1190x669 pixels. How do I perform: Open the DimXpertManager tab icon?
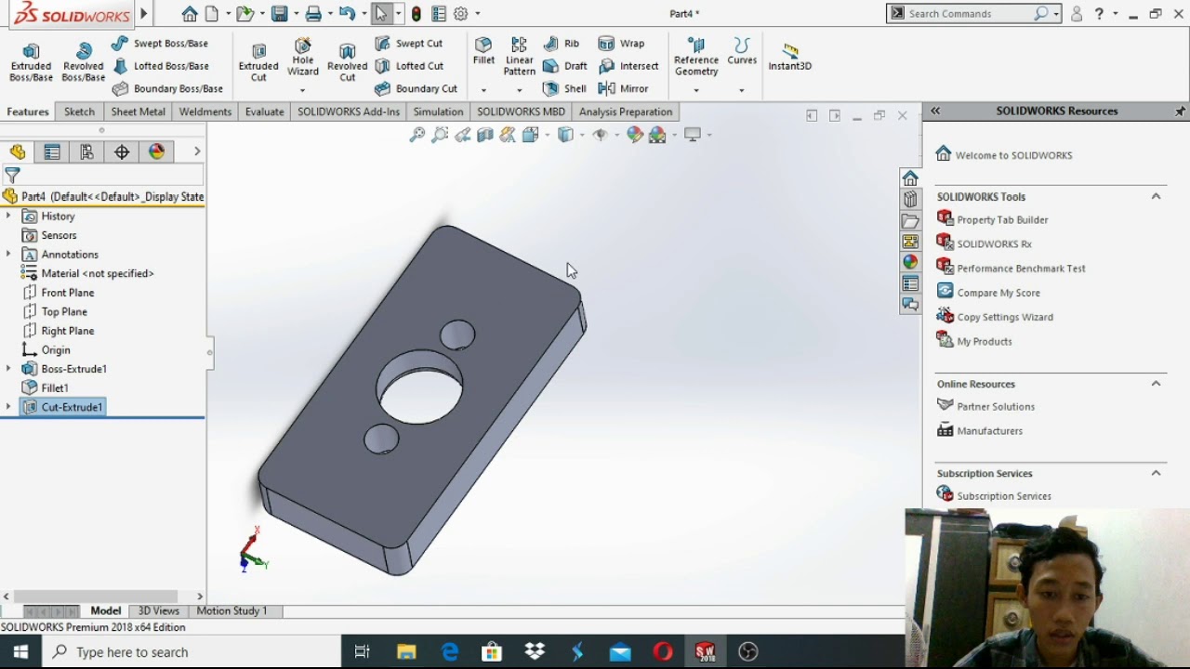[122, 151]
